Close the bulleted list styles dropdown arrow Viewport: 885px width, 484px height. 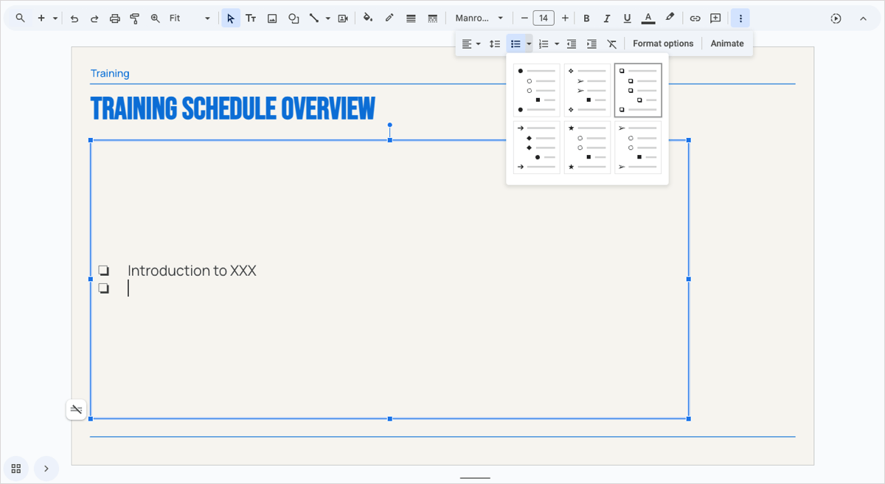click(x=529, y=44)
